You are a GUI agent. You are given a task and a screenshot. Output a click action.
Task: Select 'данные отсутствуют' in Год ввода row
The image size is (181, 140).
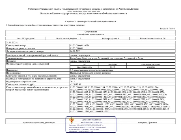(x=80, y=79)
